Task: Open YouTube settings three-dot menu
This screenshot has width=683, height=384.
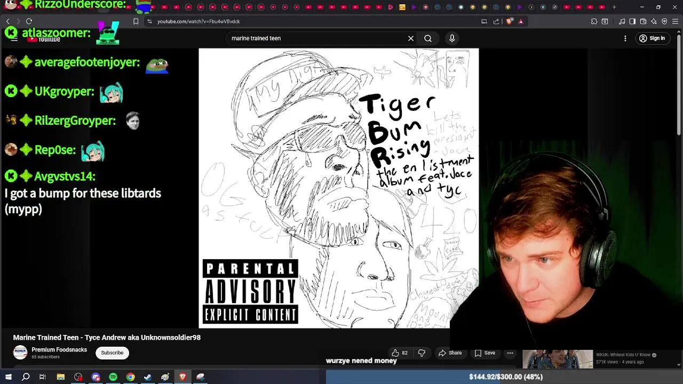Action: (625, 38)
